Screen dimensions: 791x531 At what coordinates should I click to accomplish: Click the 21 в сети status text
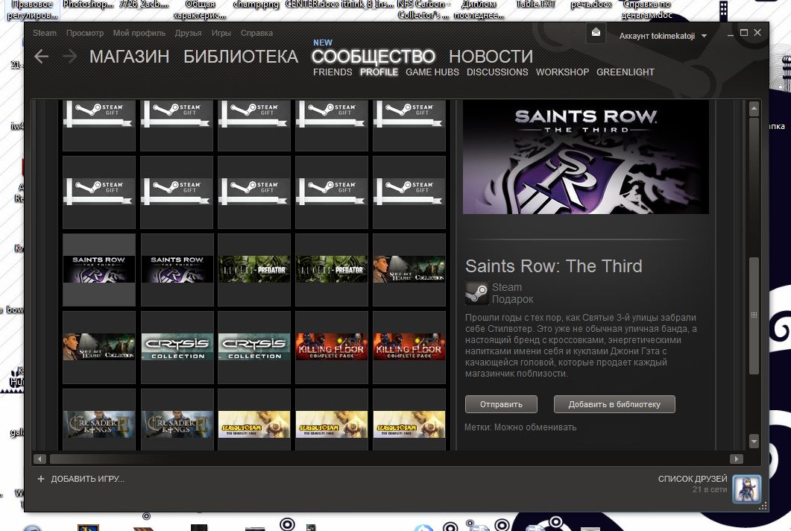(710, 490)
